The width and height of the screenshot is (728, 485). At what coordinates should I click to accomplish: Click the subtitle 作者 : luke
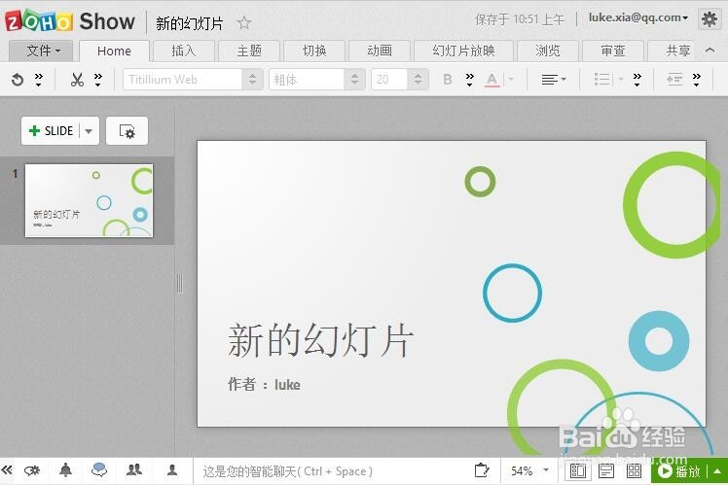[264, 384]
